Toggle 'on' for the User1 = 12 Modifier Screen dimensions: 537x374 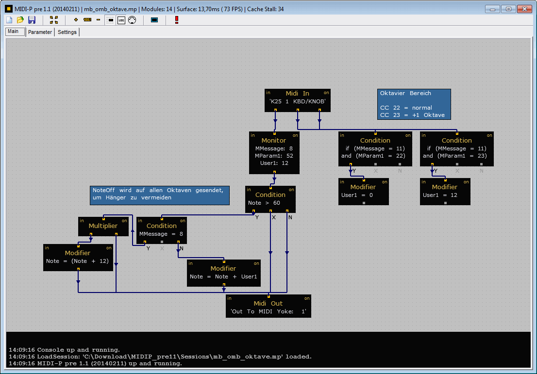pos(466,182)
